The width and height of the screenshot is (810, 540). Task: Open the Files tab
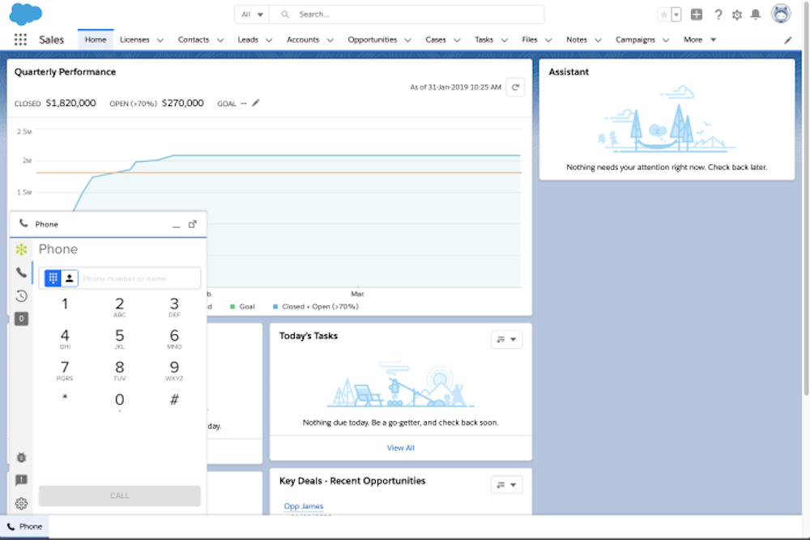click(x=529, y=40)
